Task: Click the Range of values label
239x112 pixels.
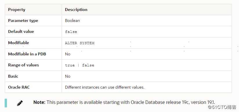Action: pos(23,65)
